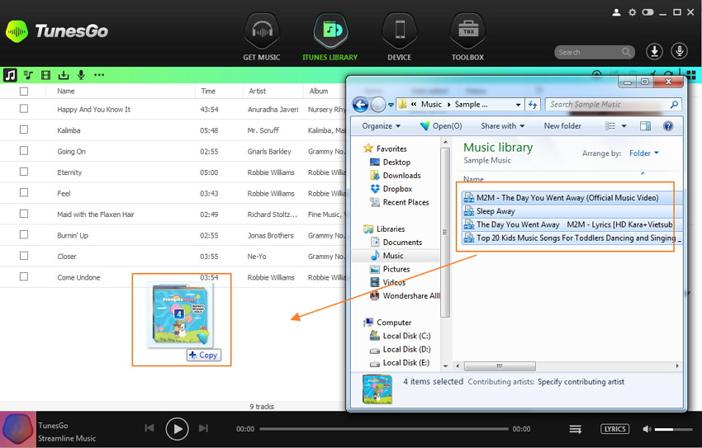The height and width of the screenshot is (448, 702).
Task: Click the Search Sample Music field
Action: pyautogui.click(x=614, y=105)
